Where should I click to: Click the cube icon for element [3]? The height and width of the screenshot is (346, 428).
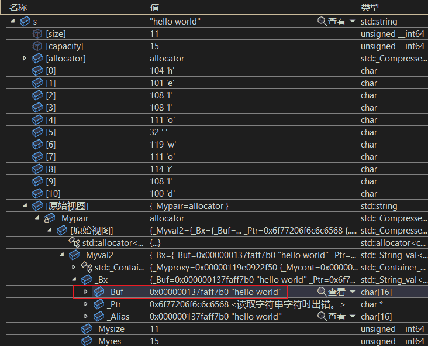coord(37,107)
